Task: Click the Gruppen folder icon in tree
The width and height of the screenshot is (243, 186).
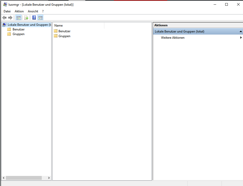Action: (9, 34)
